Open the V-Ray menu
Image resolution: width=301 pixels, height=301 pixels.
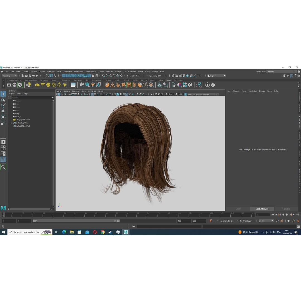pos(147,72)
